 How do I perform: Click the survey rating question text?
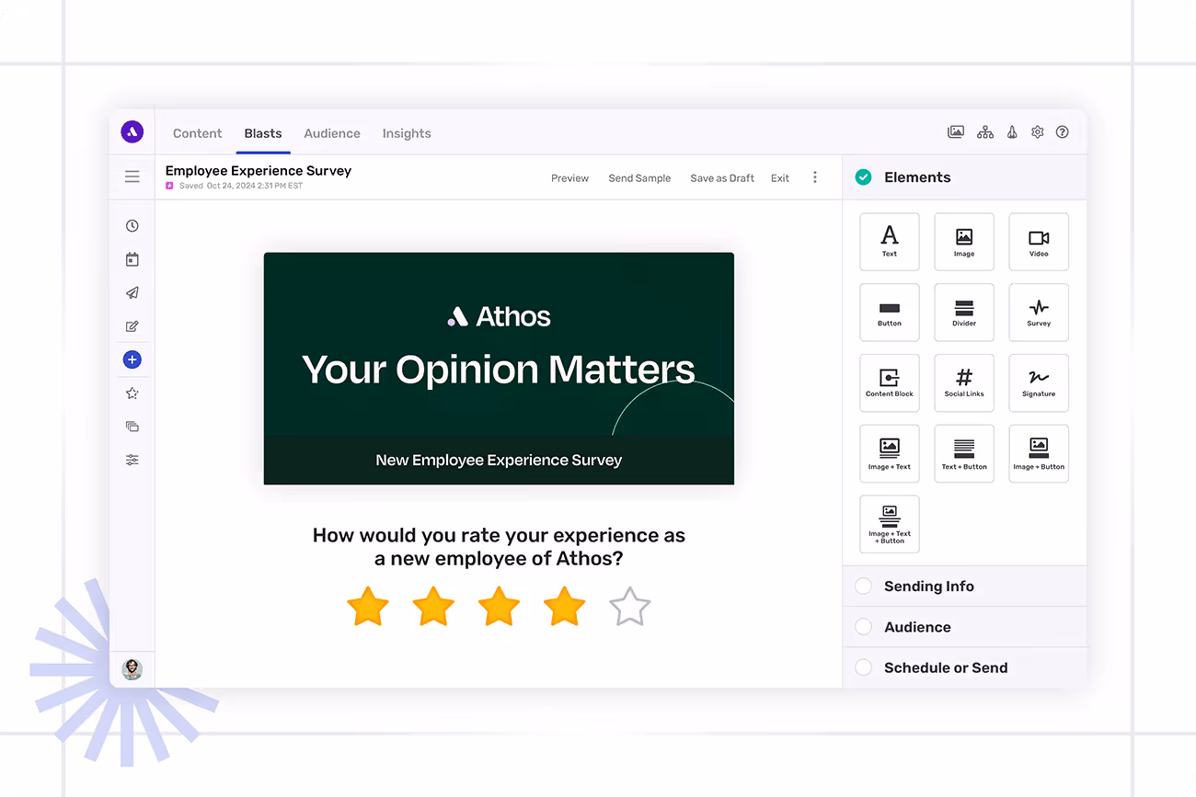(x=499, y=547)
